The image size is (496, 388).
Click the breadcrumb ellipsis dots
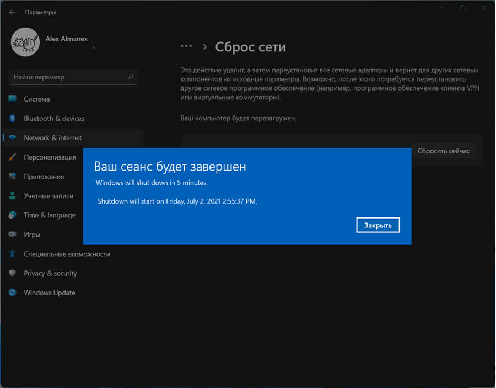coord(186,46)
